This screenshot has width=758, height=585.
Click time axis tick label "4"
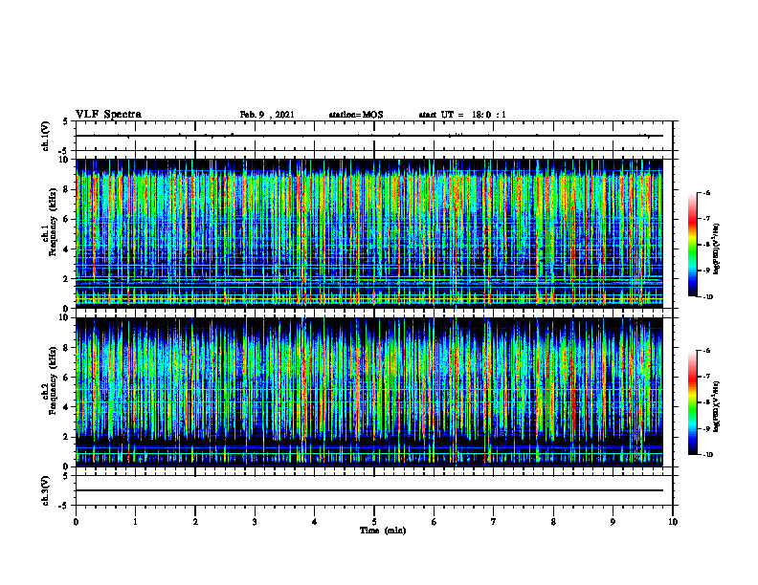(x=315, y=522)
